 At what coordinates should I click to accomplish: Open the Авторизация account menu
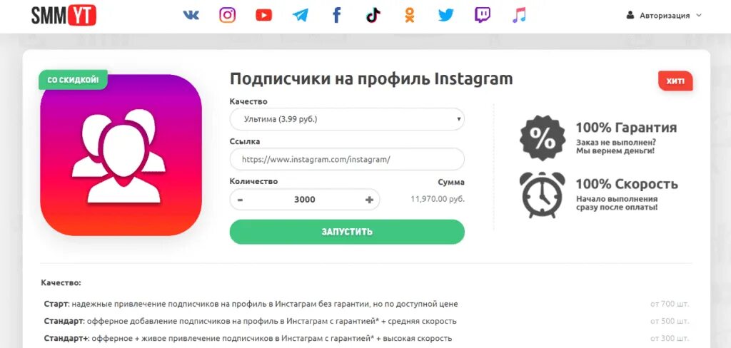[664, 16]
